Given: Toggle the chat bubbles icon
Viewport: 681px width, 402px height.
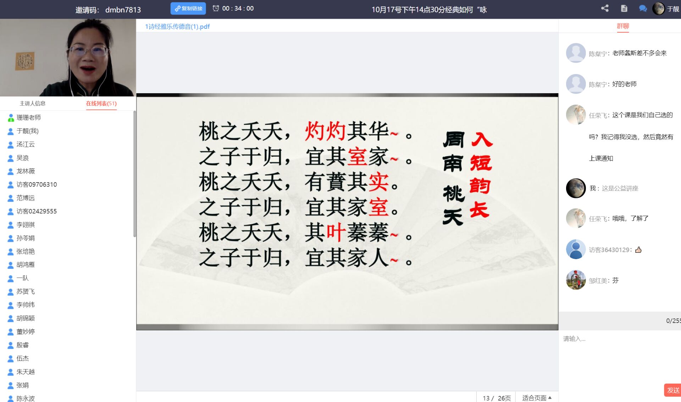Looking at the screenshot, I should [642, 9].
